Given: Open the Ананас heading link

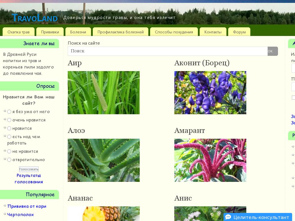Looking at the screenshot, I should [x=80, y=198].
